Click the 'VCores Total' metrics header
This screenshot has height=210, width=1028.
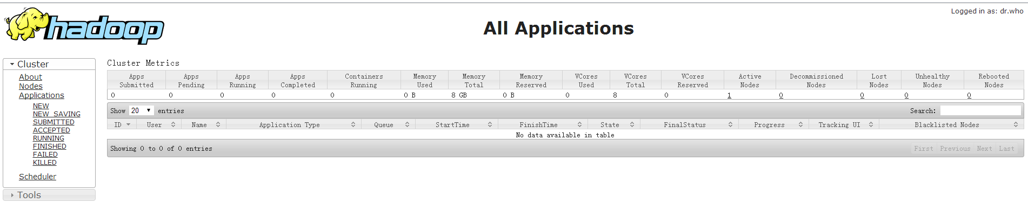click(x=636, y=81)
